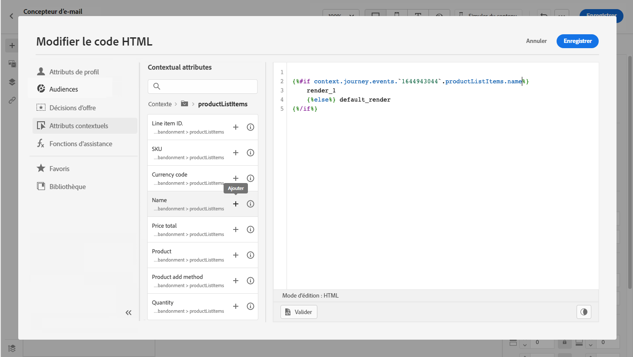Focus the contextual attributes search field

(203, 86)
